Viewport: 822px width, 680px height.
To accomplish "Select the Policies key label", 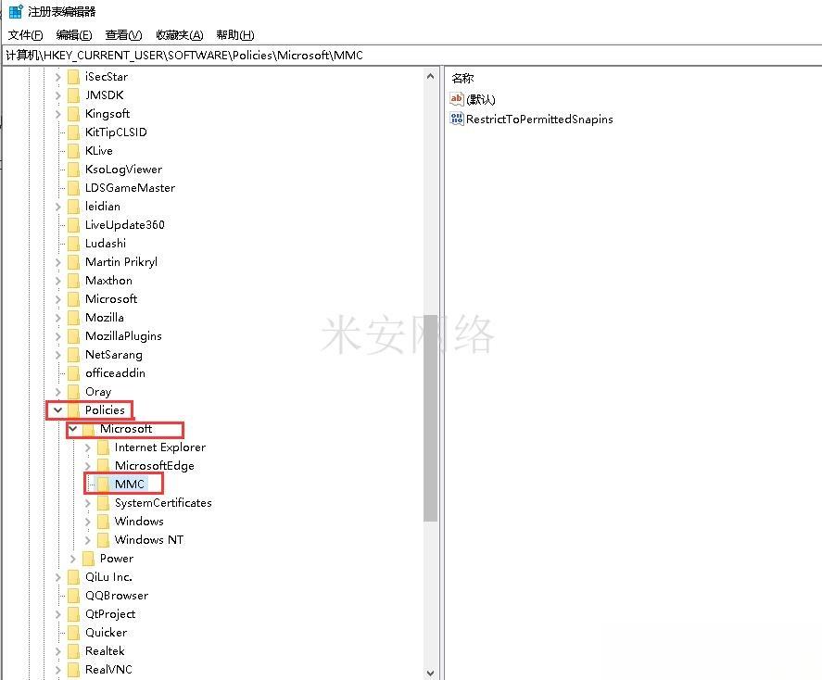I will click(x=105, y=410).
